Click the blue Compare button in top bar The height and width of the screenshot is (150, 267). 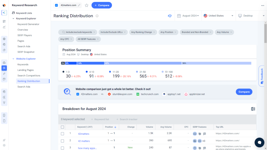click(101, 5)
